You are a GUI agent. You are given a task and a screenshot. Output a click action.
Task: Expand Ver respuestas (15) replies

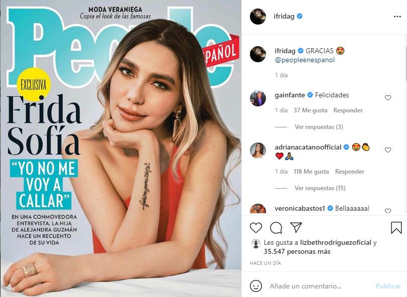point(320,188)
